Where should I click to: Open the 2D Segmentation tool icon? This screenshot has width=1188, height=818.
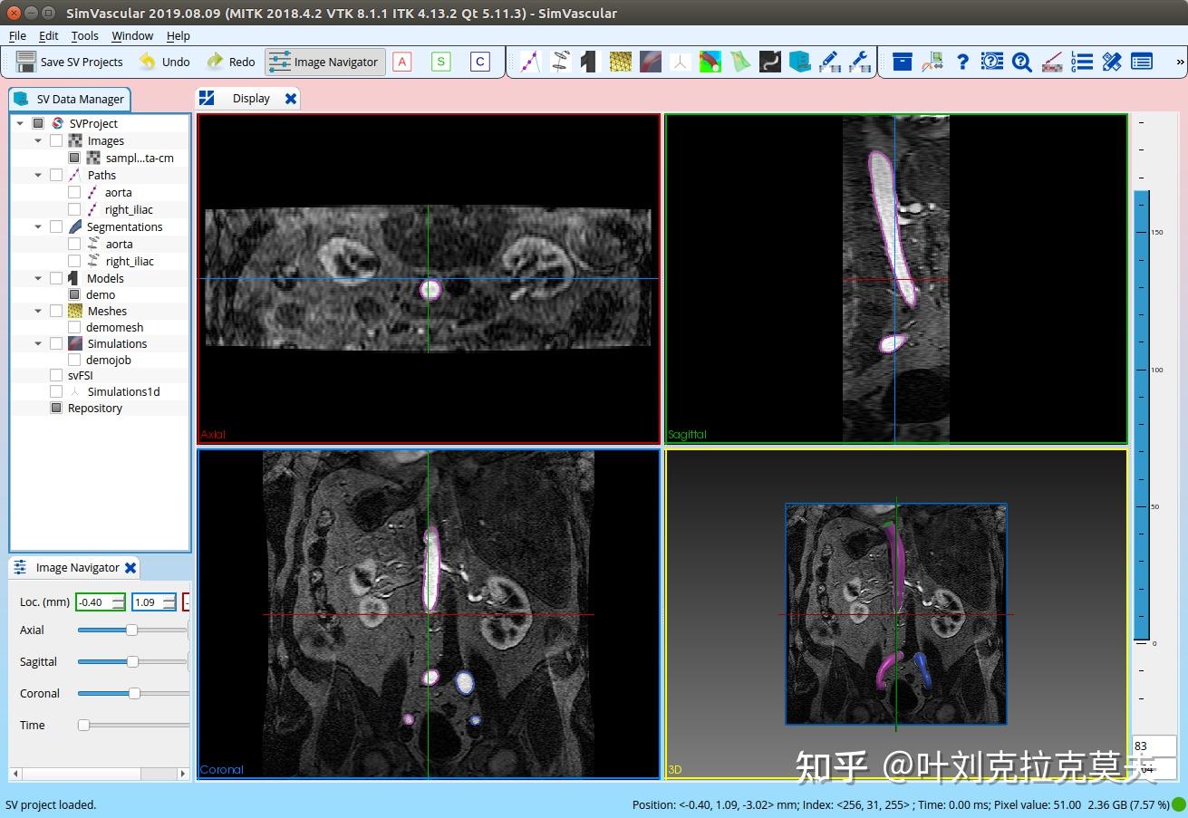pyautogui.click(x=560, y=62)
